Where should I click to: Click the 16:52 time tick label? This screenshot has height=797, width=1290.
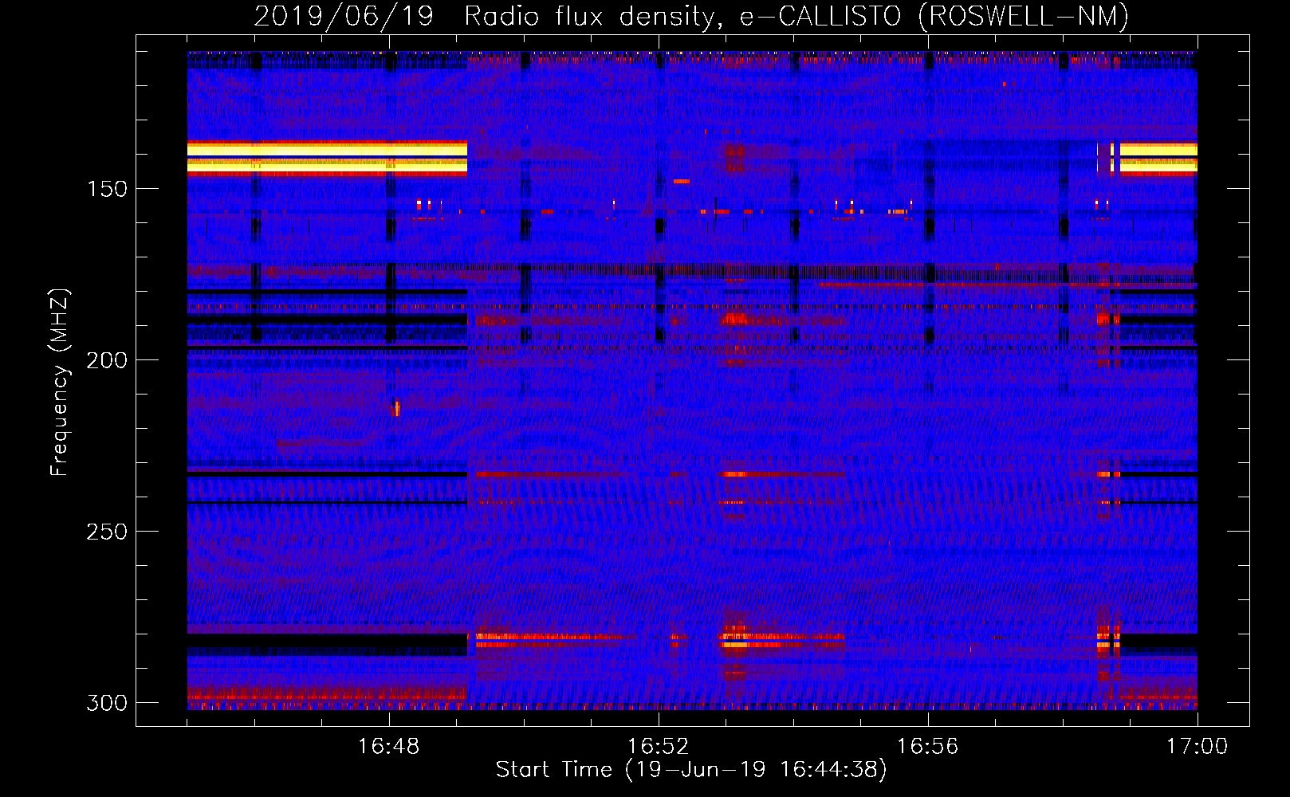tap(658, 747)
